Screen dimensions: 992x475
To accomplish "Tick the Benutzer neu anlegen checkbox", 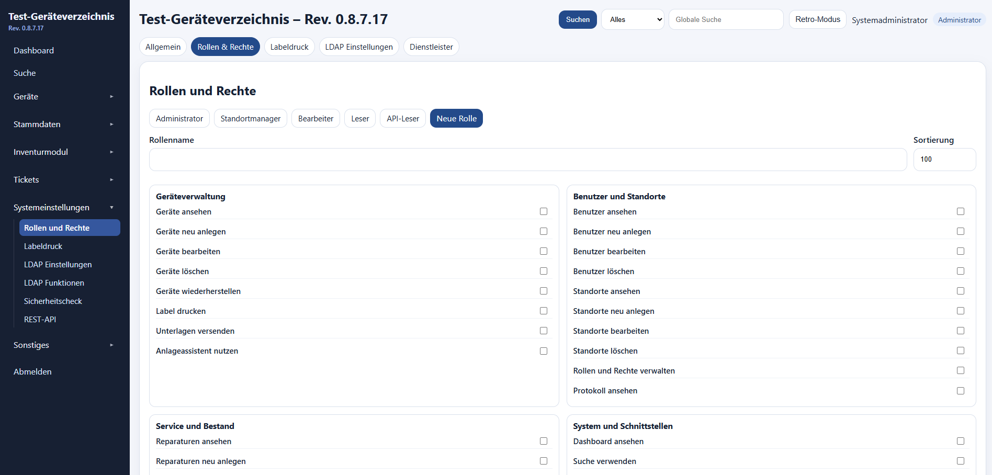I will click(x=961, y=231).
